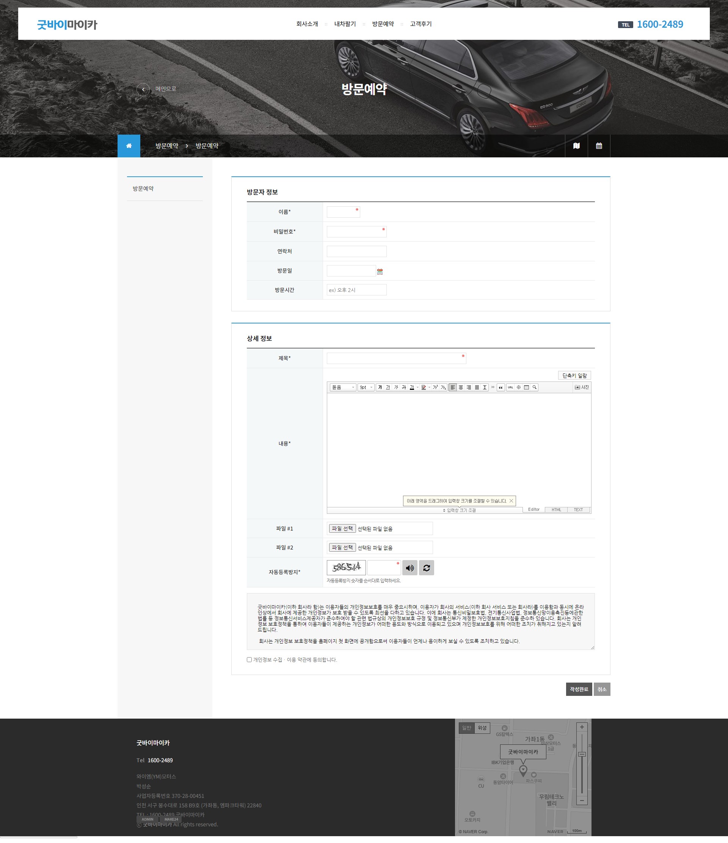728x843 pixels.
Task: Toggle underline text in the editor toolbar
Action: point(388,387)
